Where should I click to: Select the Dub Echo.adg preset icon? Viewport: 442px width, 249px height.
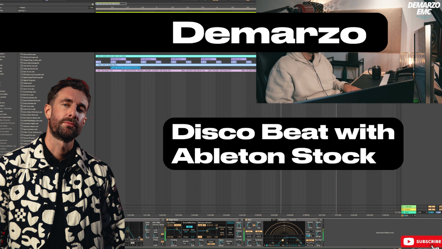pos(22,95)
